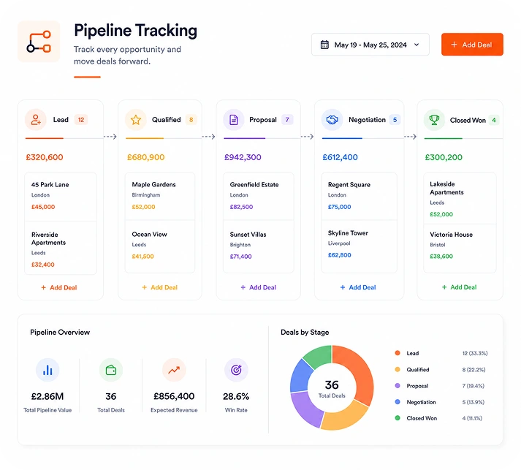
Task: Click the Deals by Stage heading
Action: 305,332
